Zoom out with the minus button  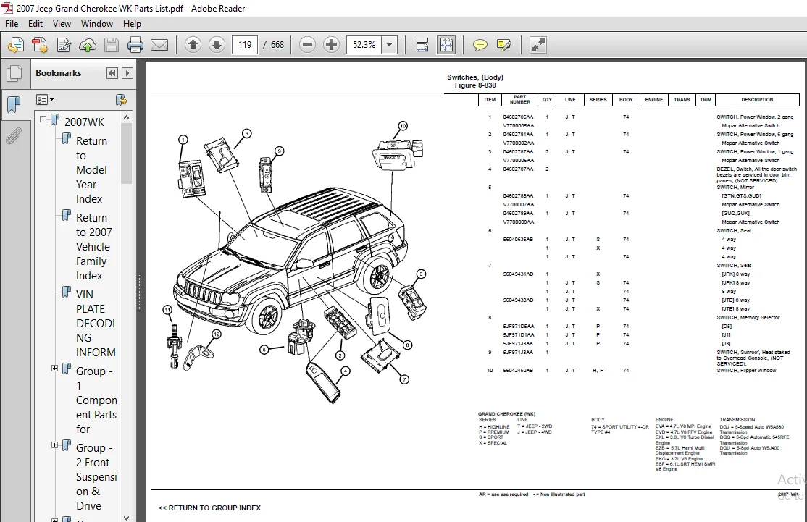point(307,45)
